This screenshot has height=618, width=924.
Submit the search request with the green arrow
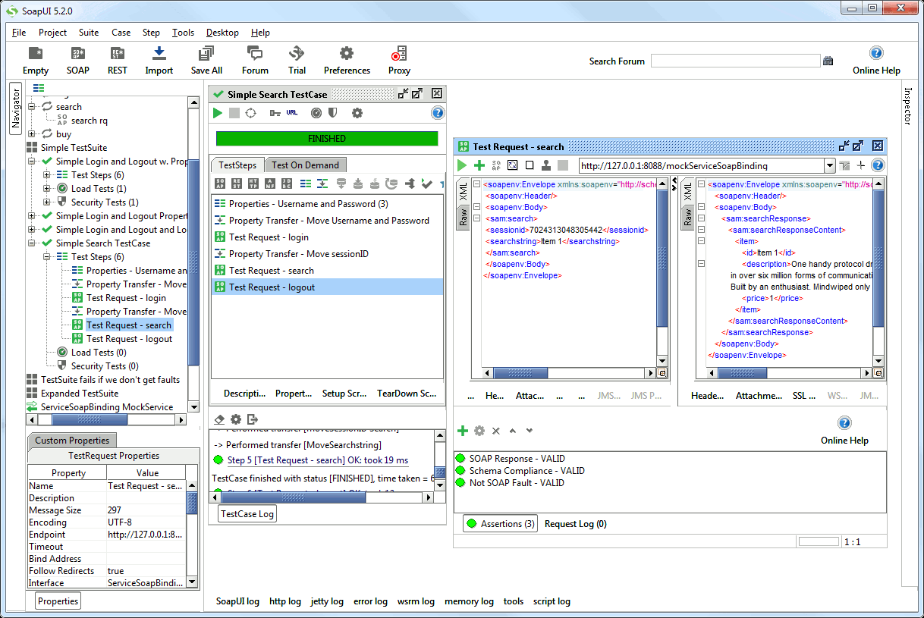pyautogui.click(x=462, y=165)
